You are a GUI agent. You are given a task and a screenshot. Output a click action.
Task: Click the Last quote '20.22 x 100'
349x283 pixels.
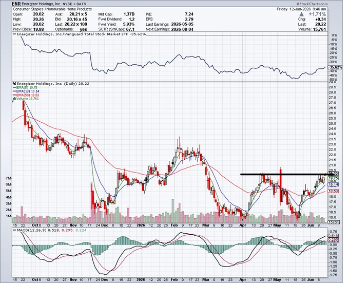pyautogui.click(x=75, y=24)
